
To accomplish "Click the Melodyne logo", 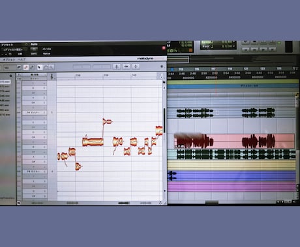I will 145,58.
